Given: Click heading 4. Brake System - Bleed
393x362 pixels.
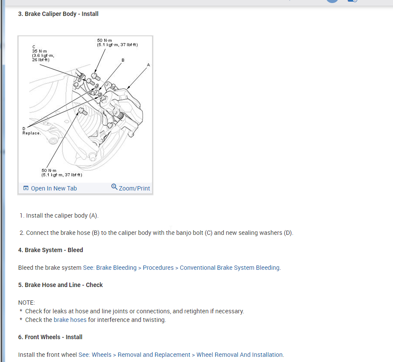Looking at the screenshot, I should point(50,250).
